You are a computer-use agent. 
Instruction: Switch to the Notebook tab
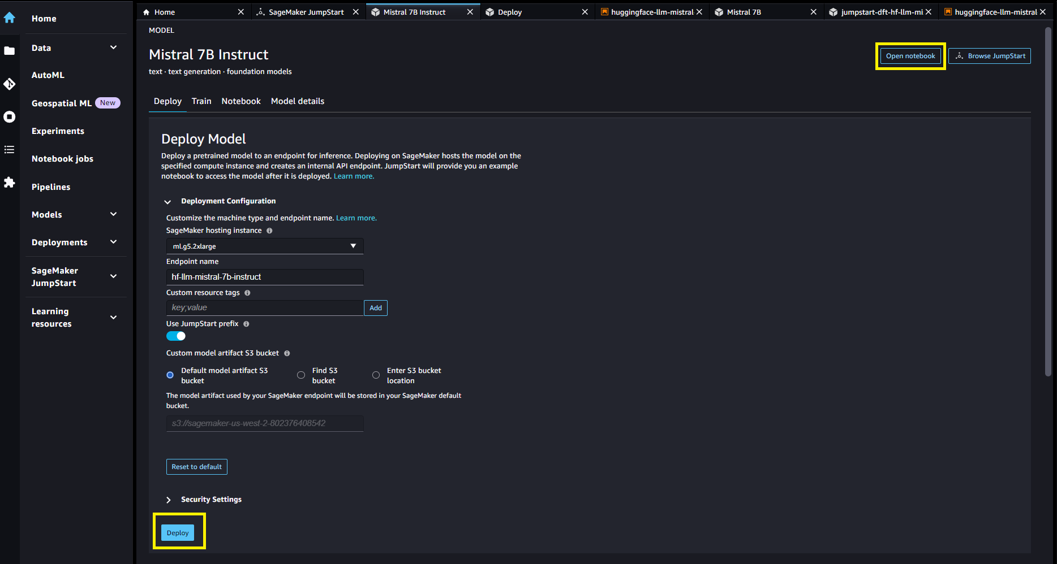(x=241, y=101)
